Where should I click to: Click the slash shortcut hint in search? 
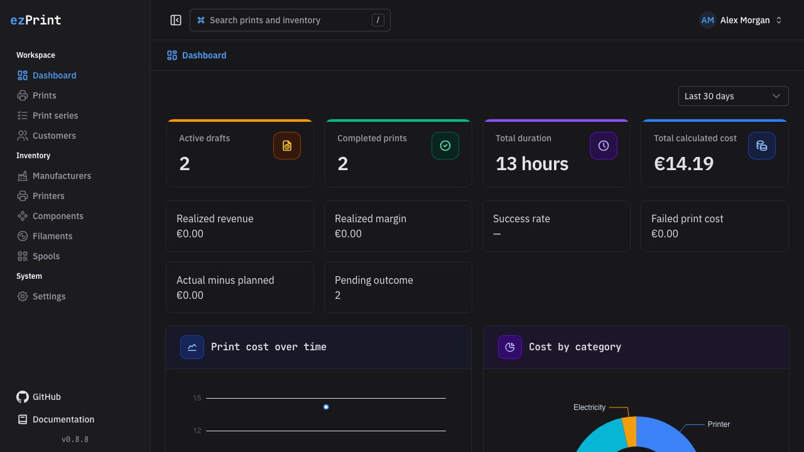[378, 20]
